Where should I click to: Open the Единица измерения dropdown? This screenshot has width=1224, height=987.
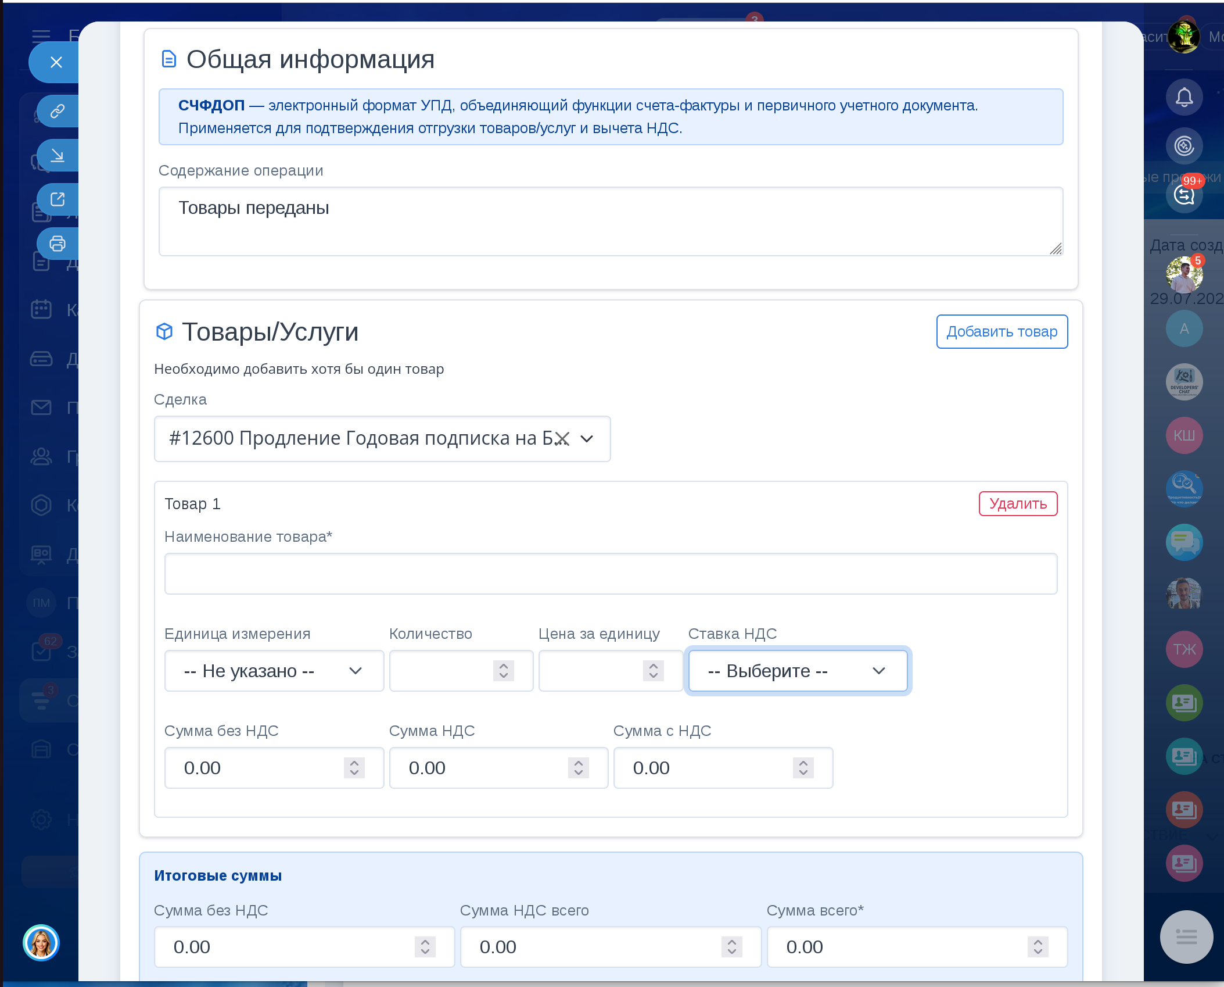pyautogui.click(x=274, y=671)
